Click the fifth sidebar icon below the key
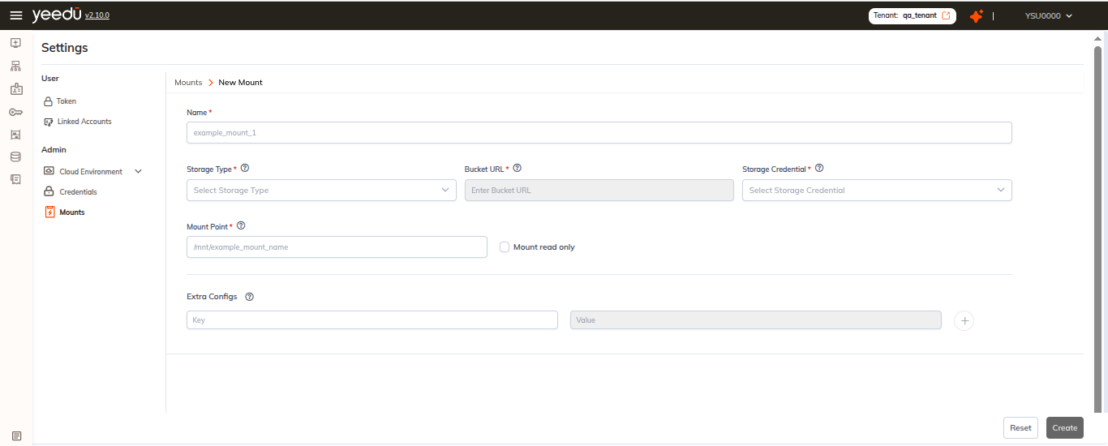Viewport: 1108px width, 446px height. (15, 135)
